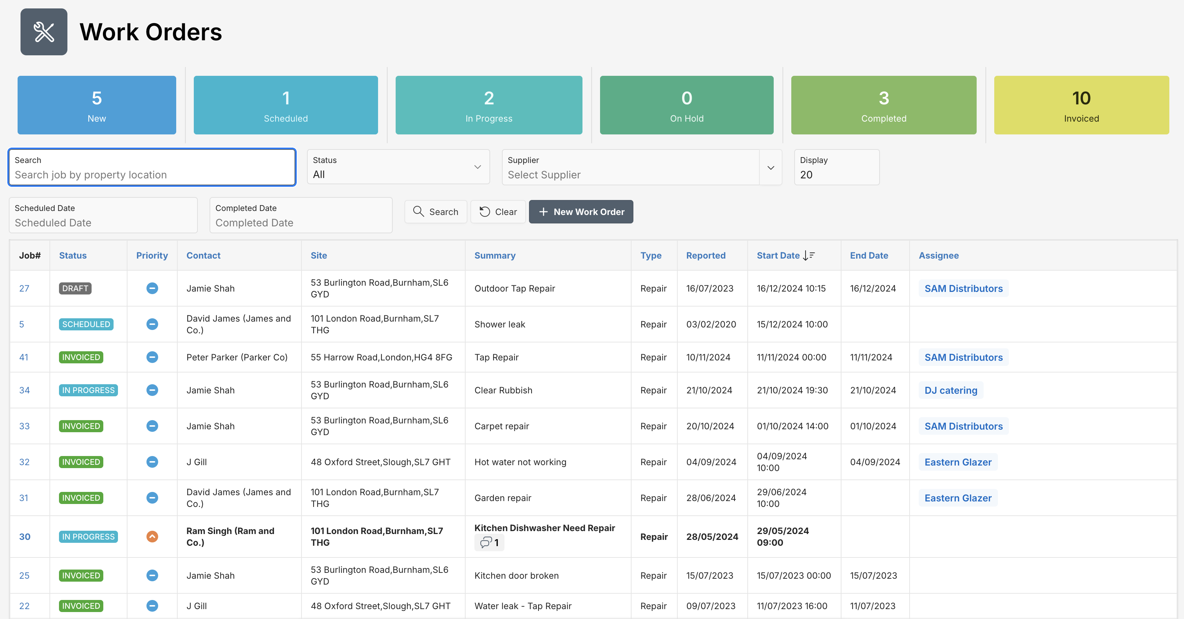Click priority icon for Hot water not working

152,462
